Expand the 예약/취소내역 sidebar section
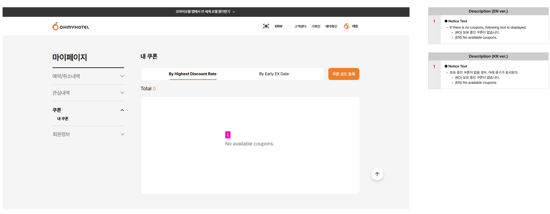This screenshot has width=550, height=214. 122,76
